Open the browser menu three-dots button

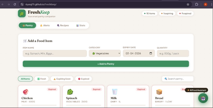point(211,4)
